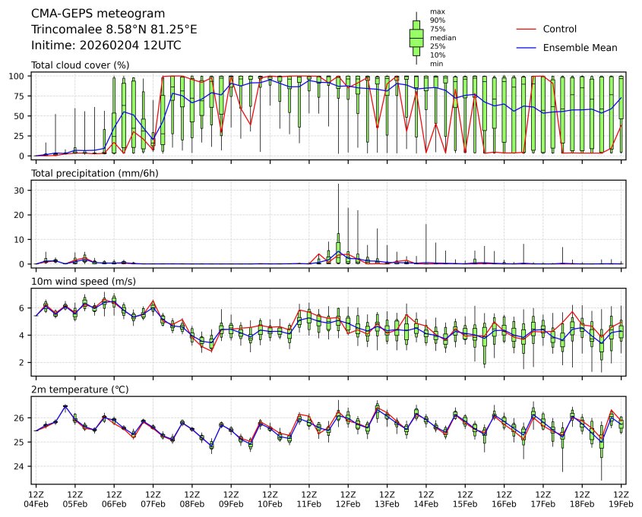Click the 12Z 07Feb time axis label
The width and height of the screenshot is (642, 517).
(153, 499)
